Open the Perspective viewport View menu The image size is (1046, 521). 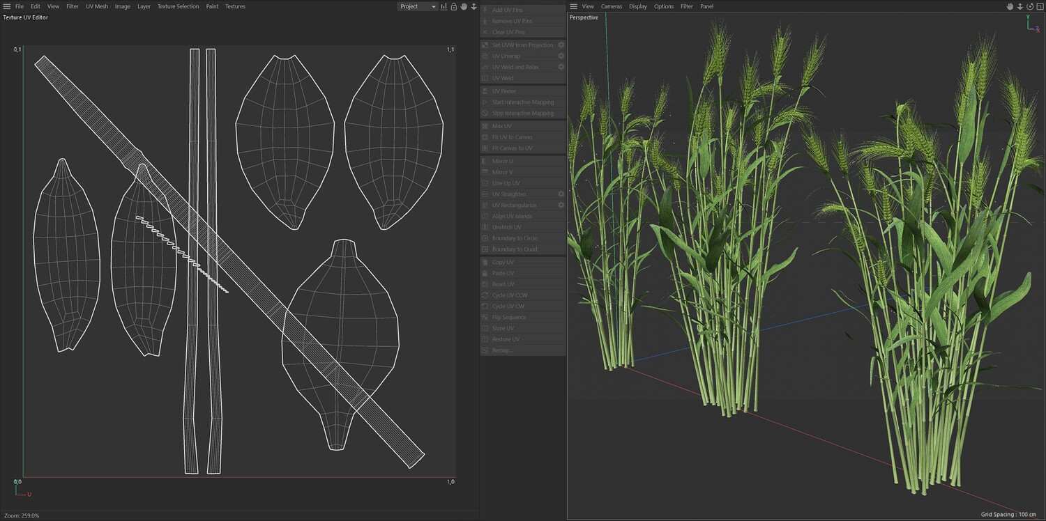pos(588,6)
